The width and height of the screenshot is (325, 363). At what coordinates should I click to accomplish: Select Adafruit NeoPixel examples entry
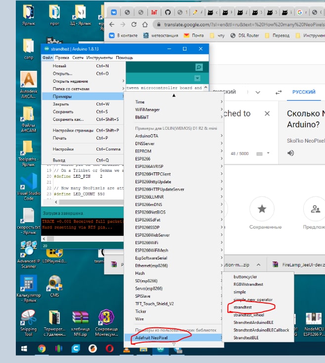[174, 338]
